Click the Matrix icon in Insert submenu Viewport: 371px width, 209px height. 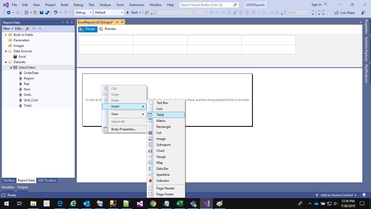(150, 121)
